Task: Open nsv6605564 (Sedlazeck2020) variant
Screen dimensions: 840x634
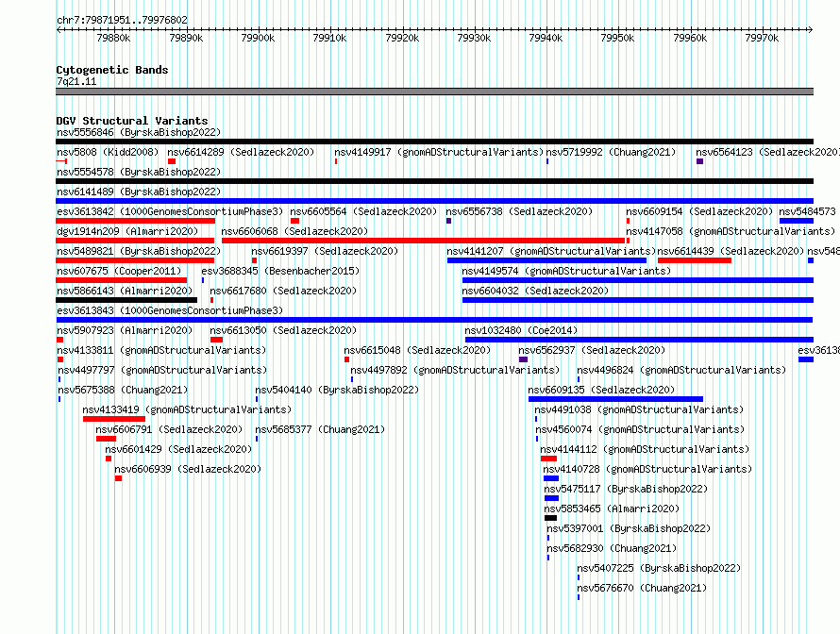Action: pos(363,211)
